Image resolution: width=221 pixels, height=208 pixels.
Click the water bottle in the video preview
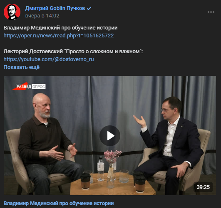[101, 169]
